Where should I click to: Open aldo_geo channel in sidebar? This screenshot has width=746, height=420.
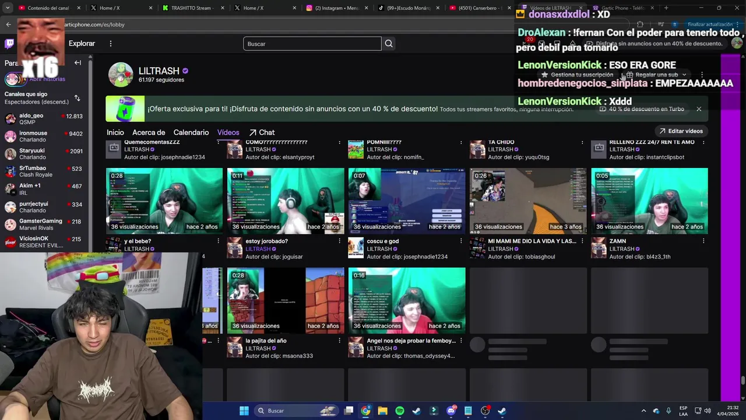pos(44,119)
